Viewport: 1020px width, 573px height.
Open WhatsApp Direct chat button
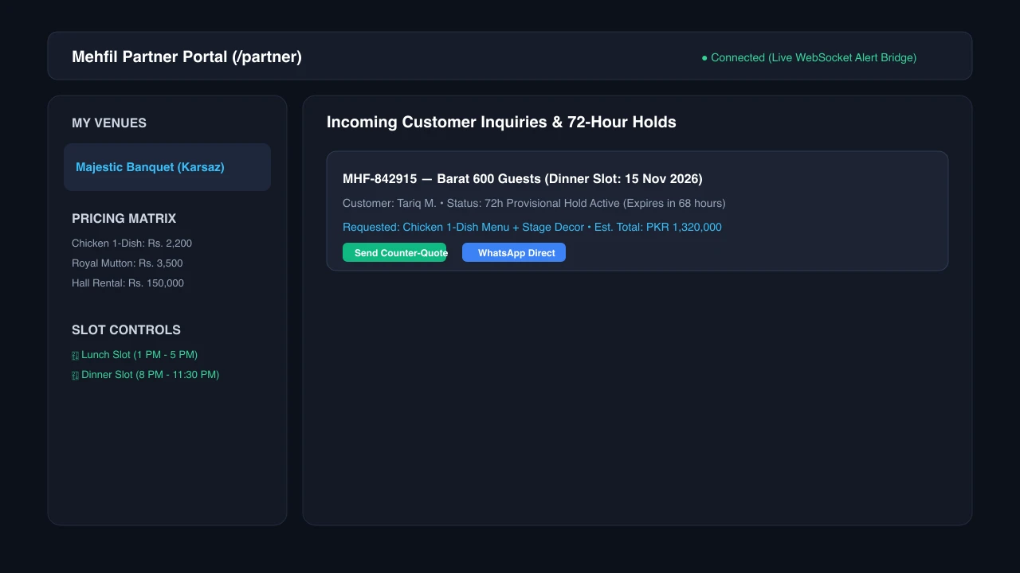tap(514, 252)
